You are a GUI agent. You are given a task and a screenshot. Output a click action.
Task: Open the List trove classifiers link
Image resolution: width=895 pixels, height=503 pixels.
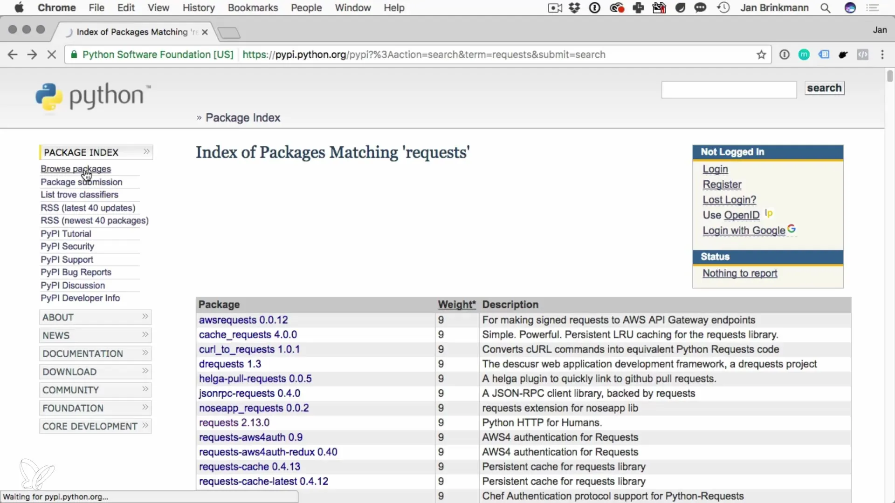[79, 194]
